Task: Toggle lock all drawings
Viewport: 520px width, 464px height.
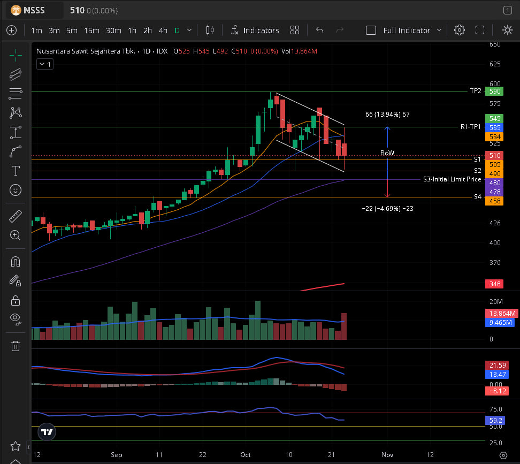Action: click(16, 300)
